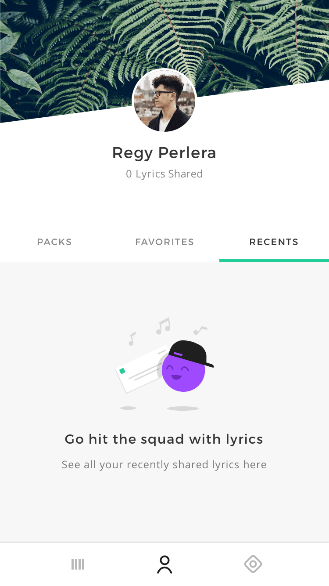The image size is (329, 586).
Task: Select the Recents tab
Action: click(x=274, y=242)
